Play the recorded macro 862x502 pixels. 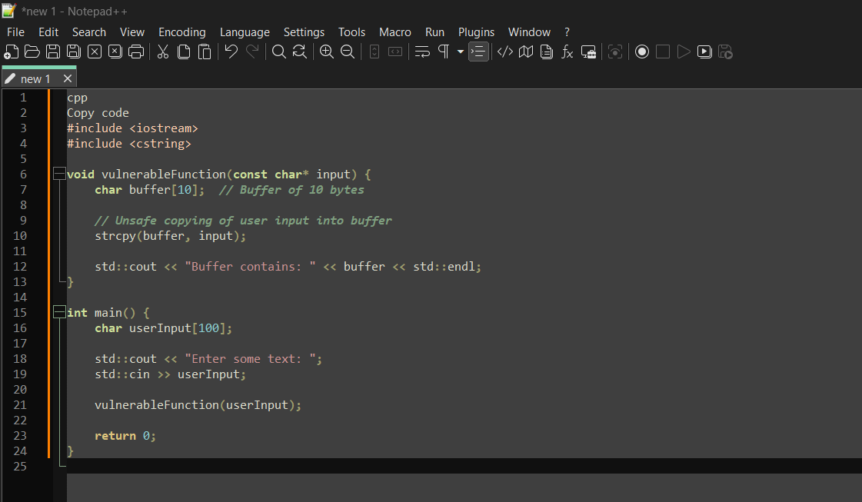[684, 52]
